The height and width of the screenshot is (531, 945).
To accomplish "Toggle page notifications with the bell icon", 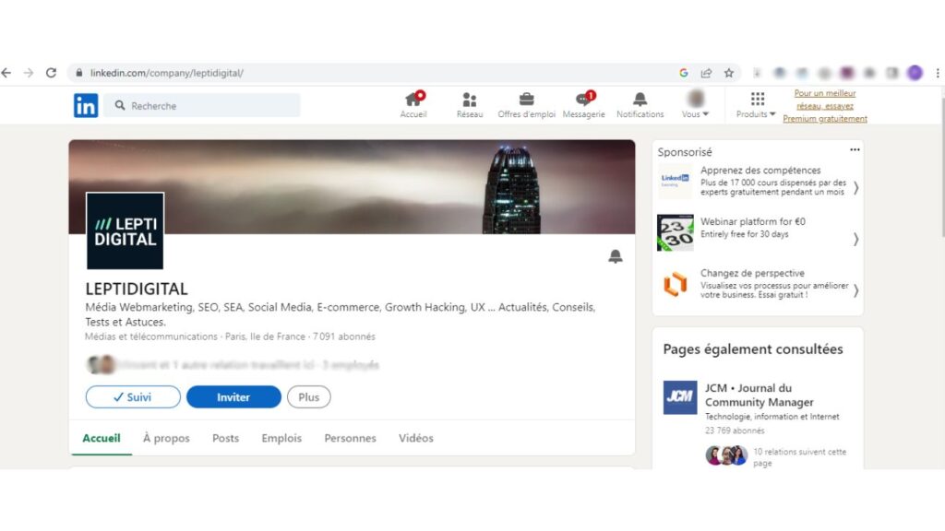I will pyautogui.click(x=616, y=256).
